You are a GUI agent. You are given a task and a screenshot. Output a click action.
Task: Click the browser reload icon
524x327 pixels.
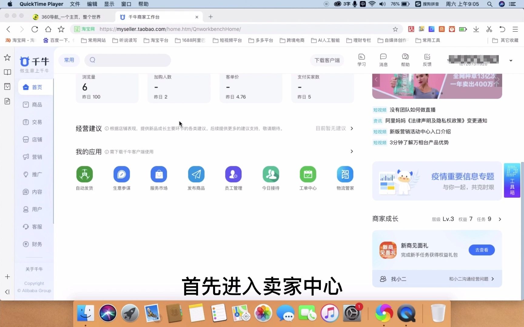[35, 29]
